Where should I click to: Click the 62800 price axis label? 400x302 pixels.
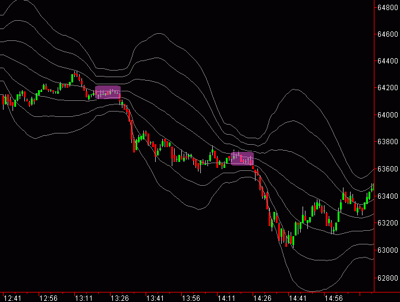(x=388, y=278)
